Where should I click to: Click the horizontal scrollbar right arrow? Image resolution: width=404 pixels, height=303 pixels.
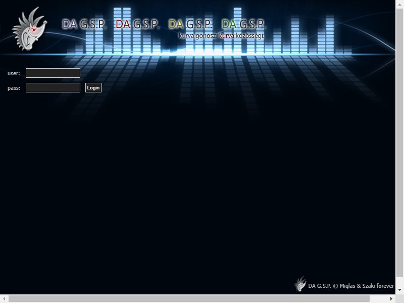tap(391, 298)
